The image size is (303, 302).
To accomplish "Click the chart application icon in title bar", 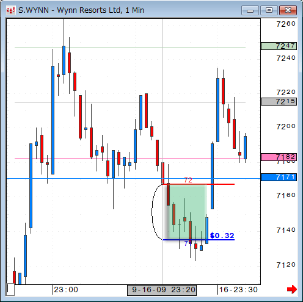I will [x=11, y=10].
